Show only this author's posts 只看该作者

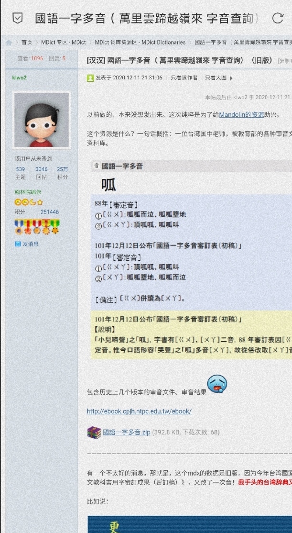pyautogui.click(x=184, y=78)
